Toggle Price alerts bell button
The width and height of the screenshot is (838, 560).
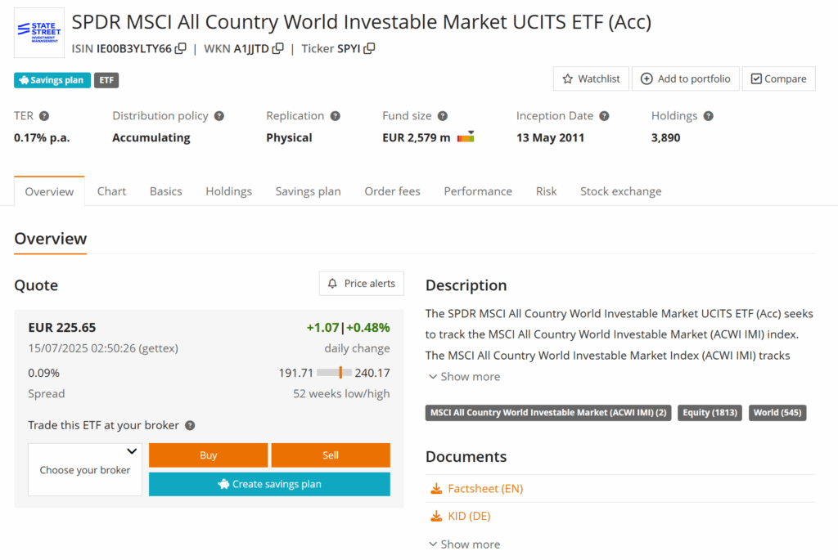(361, 284)
